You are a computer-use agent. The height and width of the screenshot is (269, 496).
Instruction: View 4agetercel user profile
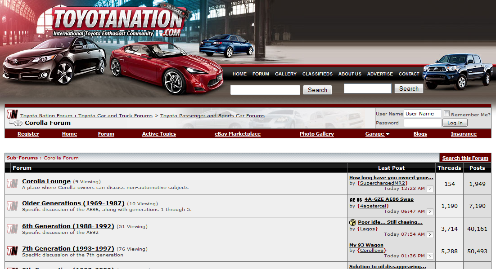click(x=373, y=206)
